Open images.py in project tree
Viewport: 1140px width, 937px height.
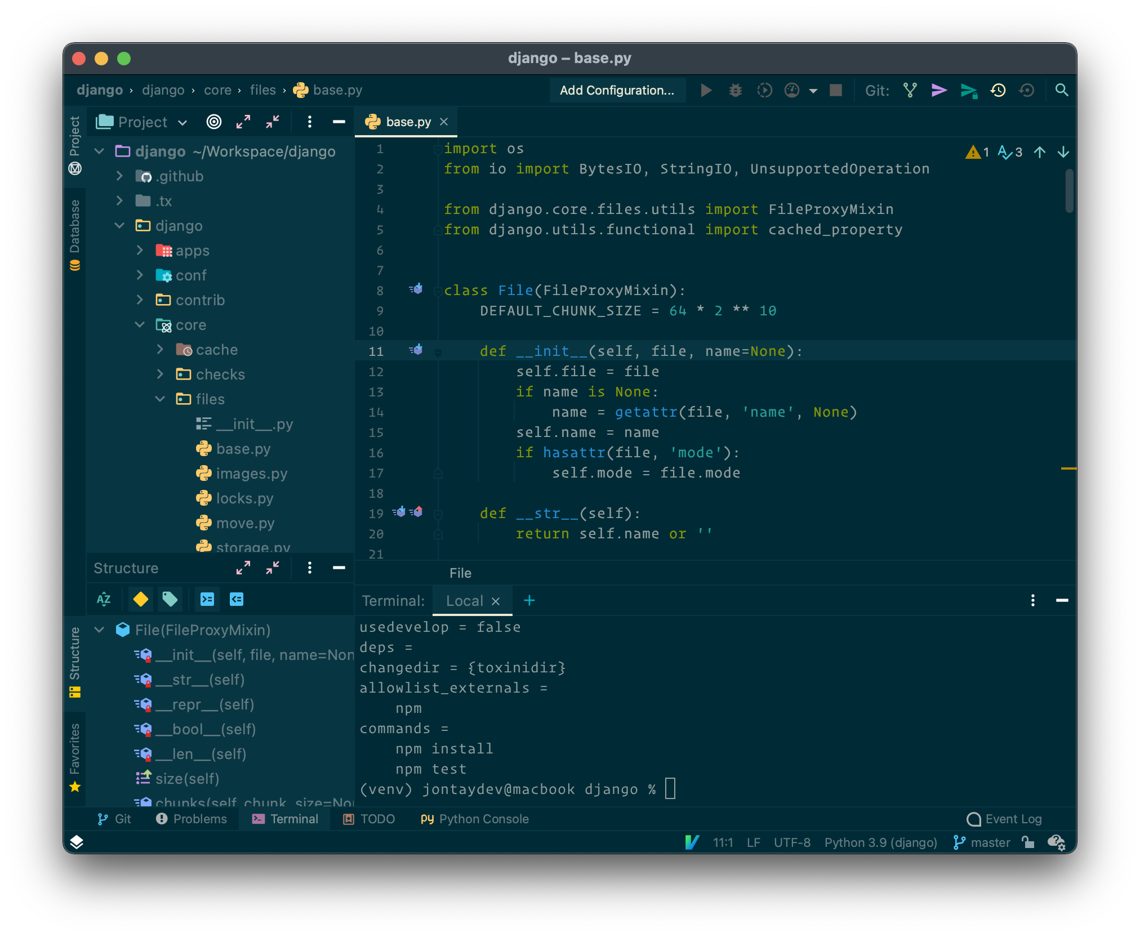(251, 474)
